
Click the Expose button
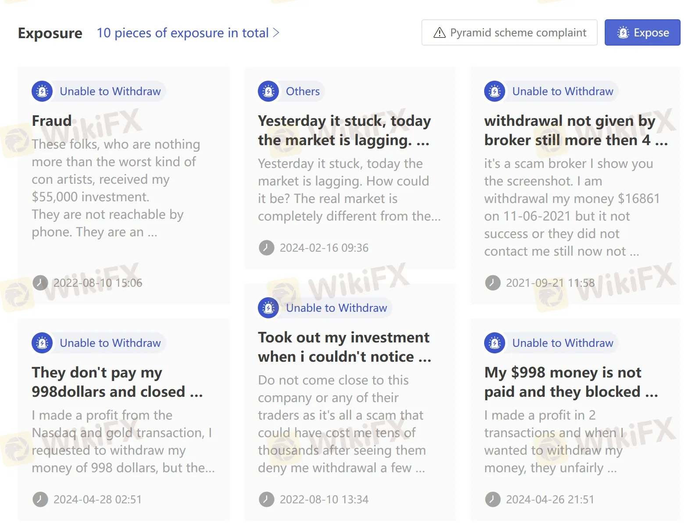coord(642,32)
